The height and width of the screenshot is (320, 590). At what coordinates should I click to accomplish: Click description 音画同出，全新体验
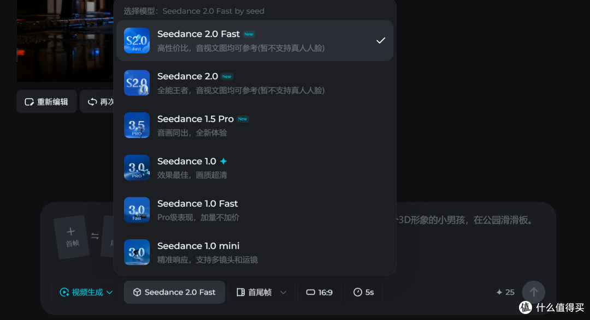192,133
